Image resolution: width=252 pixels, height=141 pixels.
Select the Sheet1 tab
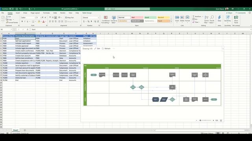(x=16, y=130)
